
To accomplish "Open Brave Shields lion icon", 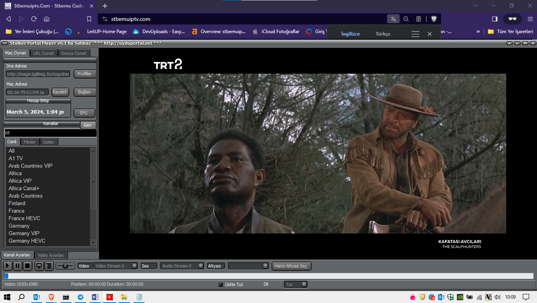I will pyautogui.click(x=434, y=19).
